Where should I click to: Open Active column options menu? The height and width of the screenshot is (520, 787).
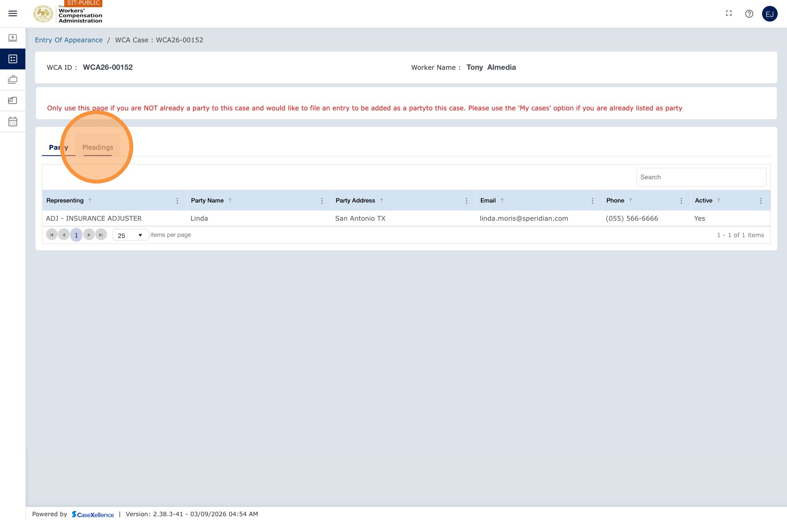761,201
